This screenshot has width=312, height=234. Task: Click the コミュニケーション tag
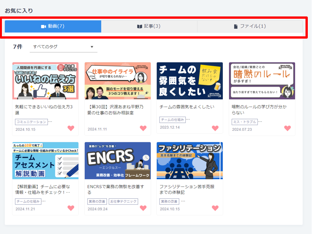pyautogui.click(x=31, y=122)
